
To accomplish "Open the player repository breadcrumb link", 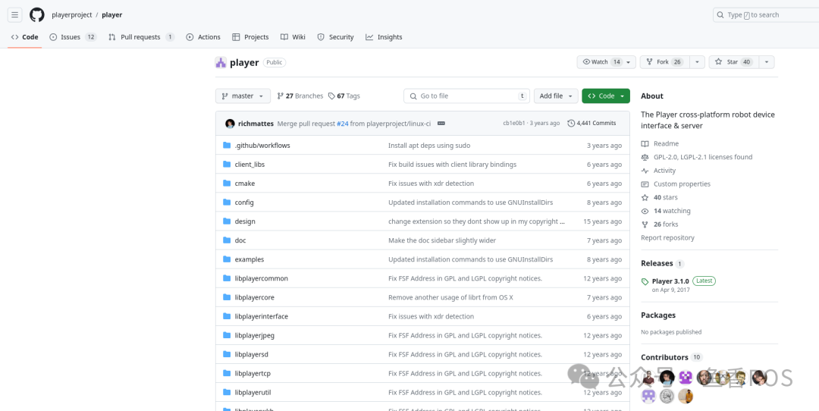I will point(111,15).
